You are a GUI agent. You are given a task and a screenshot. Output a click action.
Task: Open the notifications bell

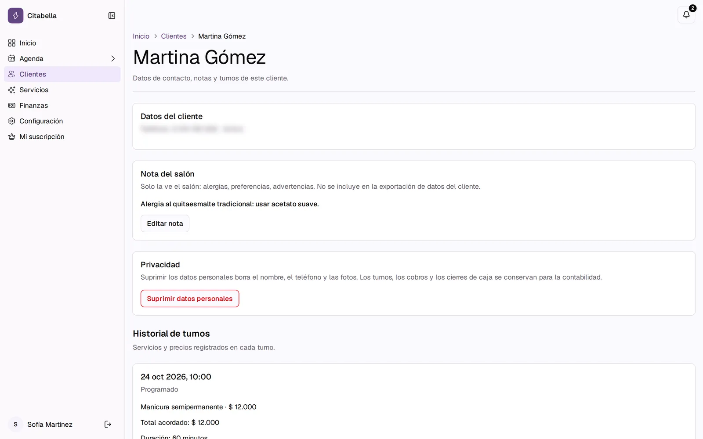[686, 14]
